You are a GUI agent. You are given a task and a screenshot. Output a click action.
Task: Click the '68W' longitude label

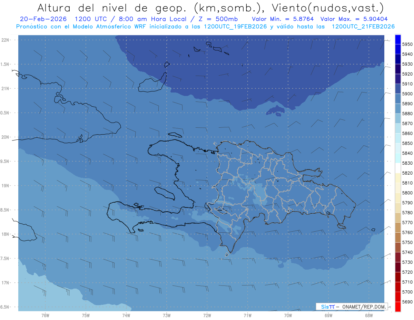(369, 315)
